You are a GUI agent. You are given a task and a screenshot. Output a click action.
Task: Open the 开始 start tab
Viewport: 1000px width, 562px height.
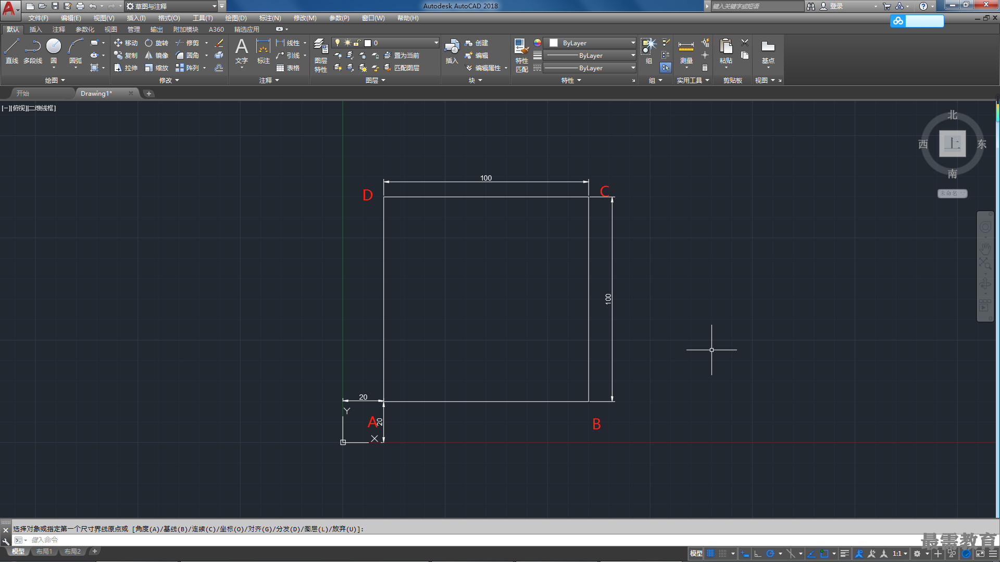[23, 93]
